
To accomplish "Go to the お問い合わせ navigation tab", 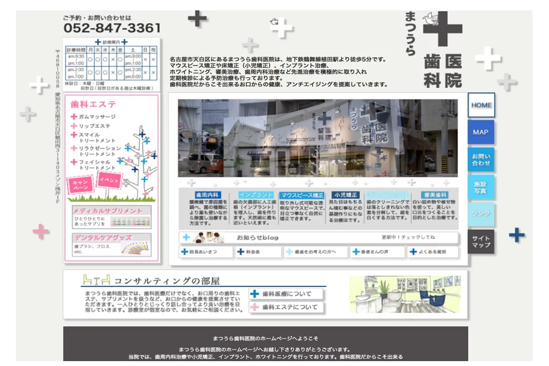I will (x=481, y=159).
